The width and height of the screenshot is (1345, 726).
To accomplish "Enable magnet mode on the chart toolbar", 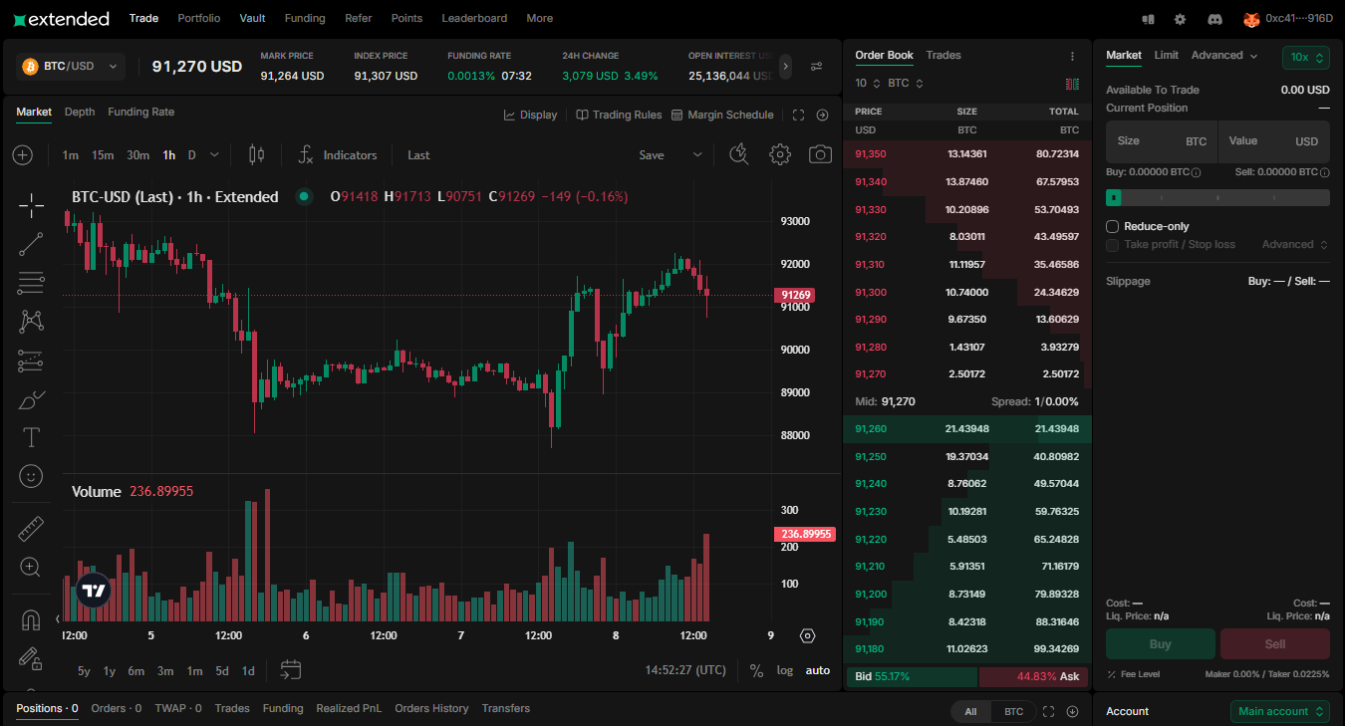I will (x=30, y=619).
